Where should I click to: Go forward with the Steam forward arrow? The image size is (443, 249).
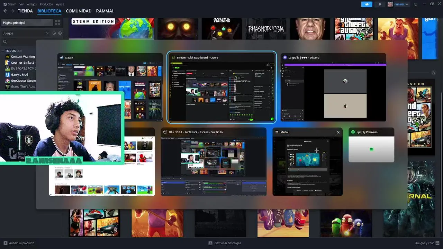pyautogui.click(x=12, y=11)
